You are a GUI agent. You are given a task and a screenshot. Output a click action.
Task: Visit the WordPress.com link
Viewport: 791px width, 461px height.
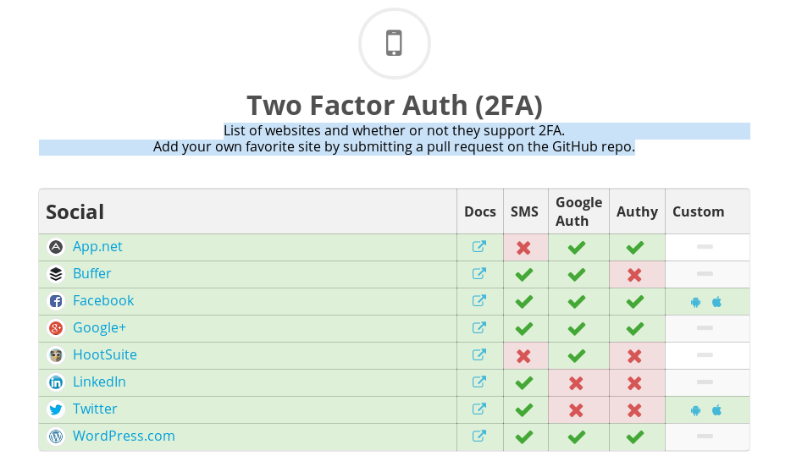coord(124,436)
